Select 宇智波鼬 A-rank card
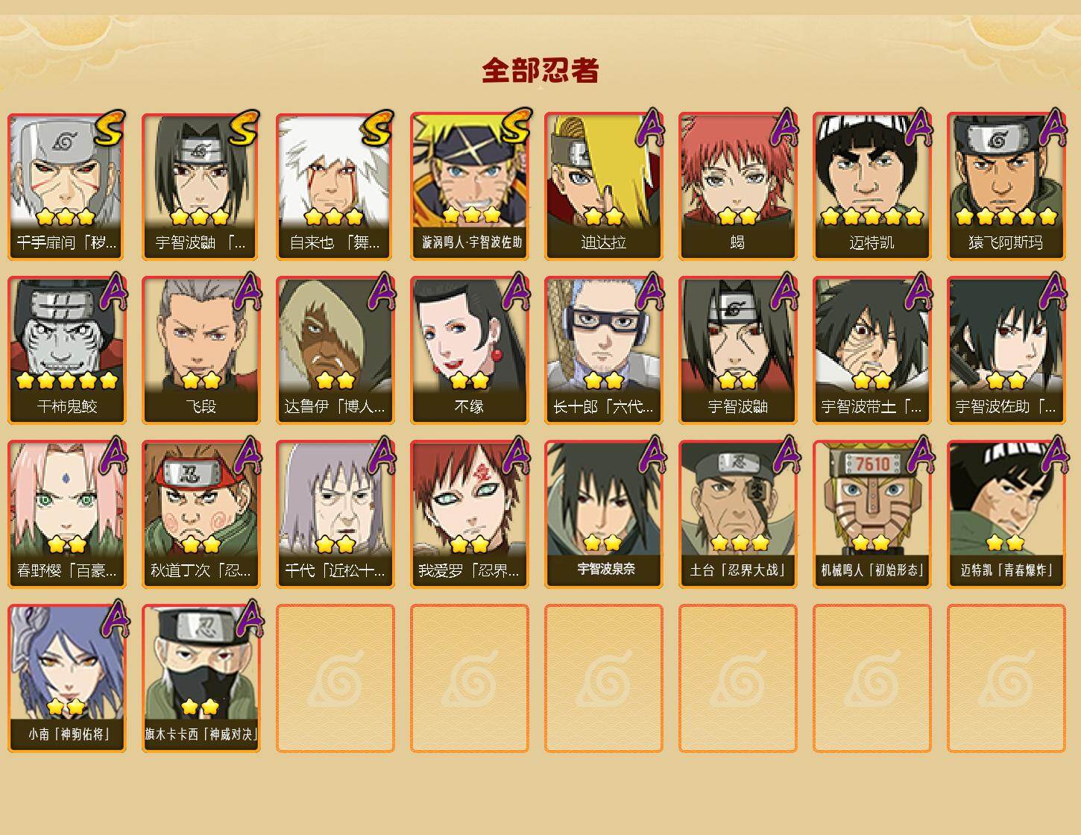This screenshot has height=835, width=1081. point(738,350)
